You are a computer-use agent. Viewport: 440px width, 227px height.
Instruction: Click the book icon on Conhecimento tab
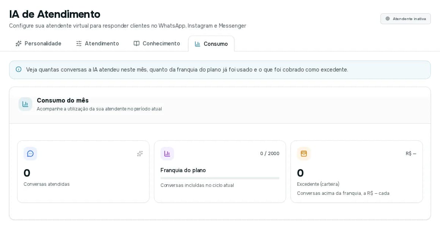[137, 44]
